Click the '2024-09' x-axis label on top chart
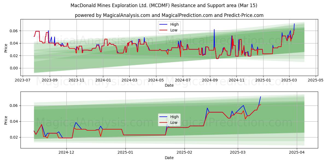Screen dimensions: 328x164 210,80
